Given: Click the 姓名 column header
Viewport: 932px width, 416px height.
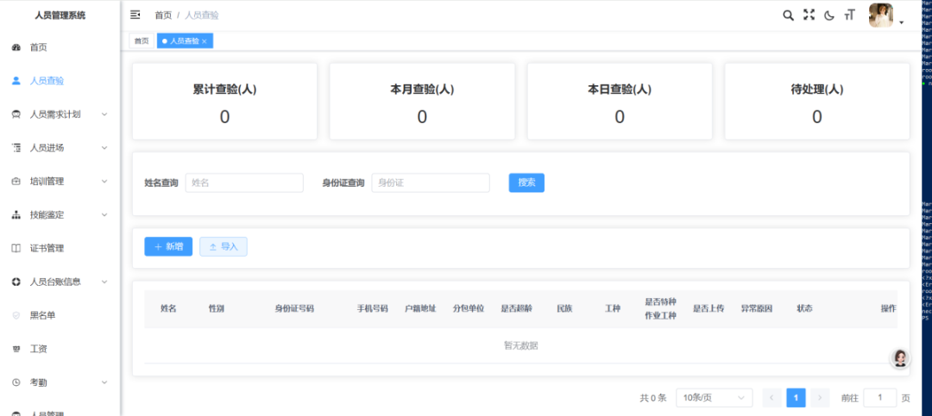Looking at the screenshot, I should coord(168,308).
